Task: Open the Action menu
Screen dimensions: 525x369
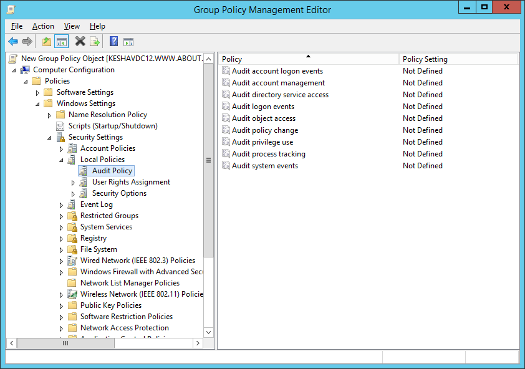Action: (43, 26)
